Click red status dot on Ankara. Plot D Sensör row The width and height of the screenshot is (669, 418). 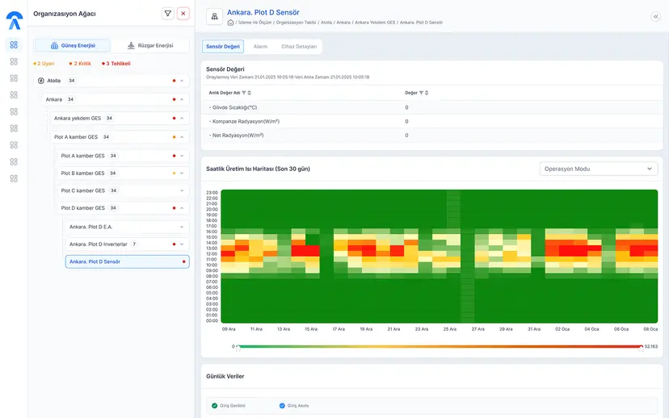coord(184,261)
